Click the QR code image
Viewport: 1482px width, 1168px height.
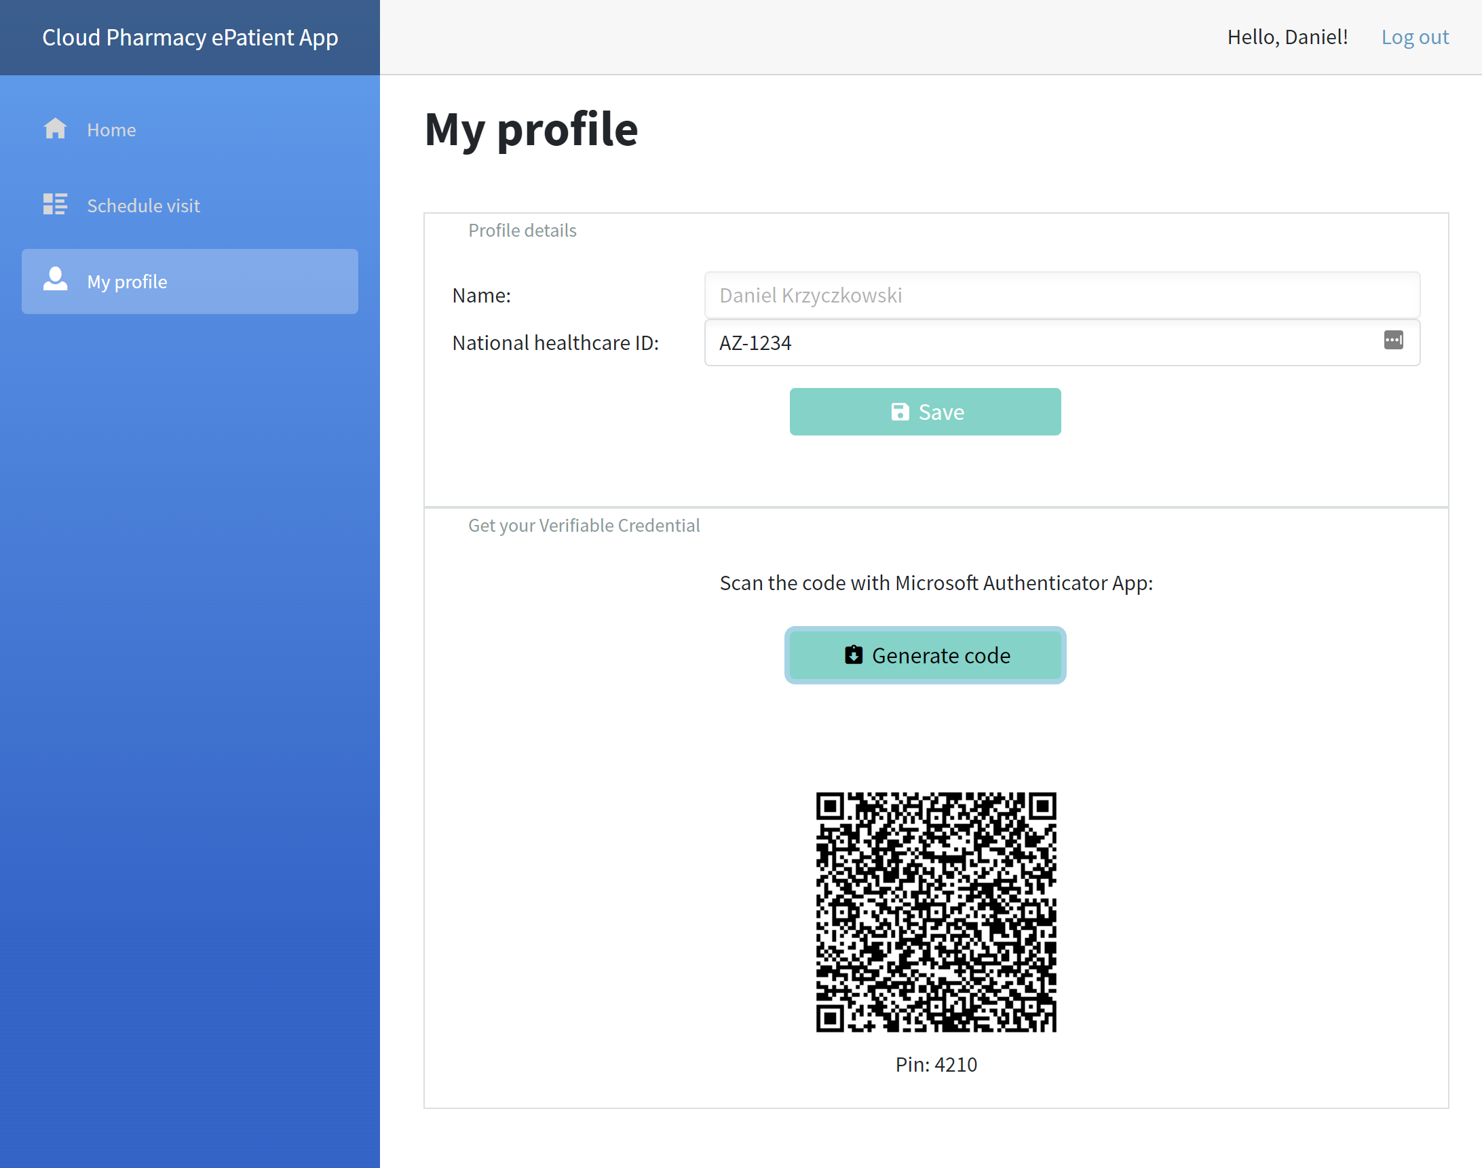click(x=935, y=912)
